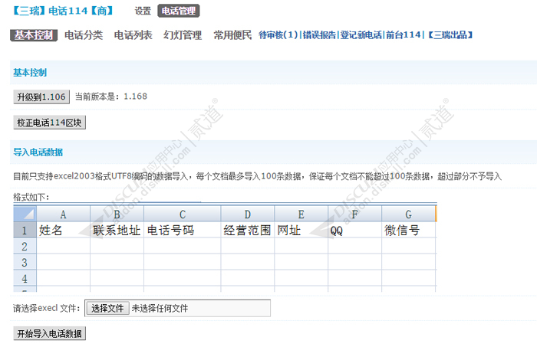The image size is (537, 347).
Task: Go to 幻灯管理
Action: tap(183, 35)
